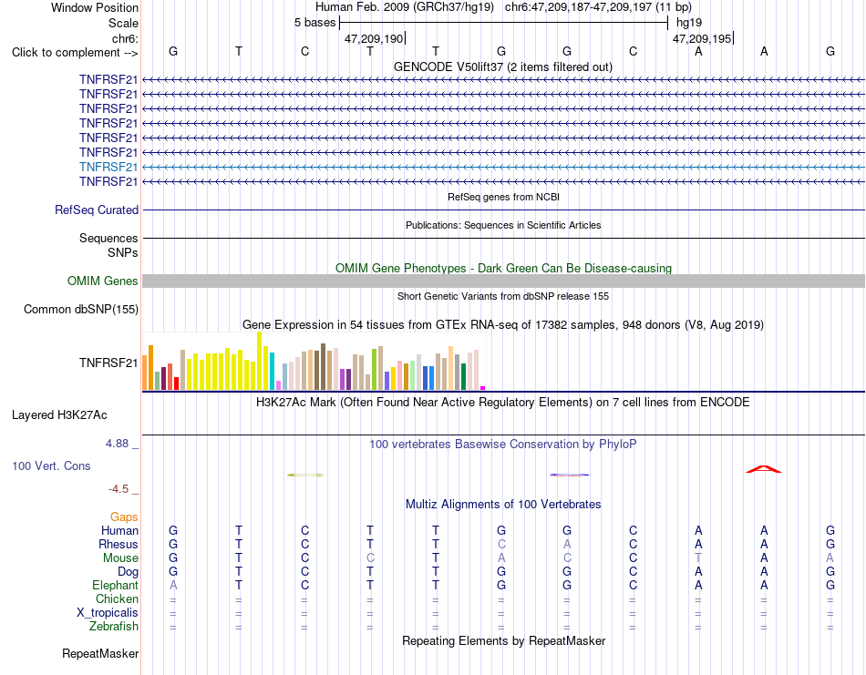Click the OMIM Gene Phenotypes green title
Screen dimensions: 866x675
point(503,268)
